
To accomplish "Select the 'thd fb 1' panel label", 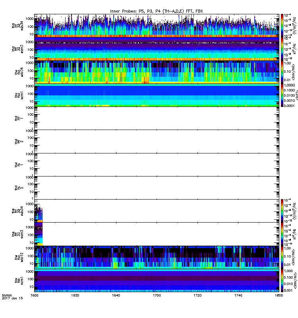I will (x=19, y=165).
